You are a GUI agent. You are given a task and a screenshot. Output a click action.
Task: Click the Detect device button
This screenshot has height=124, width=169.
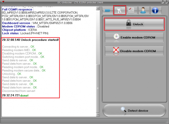[134, 111]
